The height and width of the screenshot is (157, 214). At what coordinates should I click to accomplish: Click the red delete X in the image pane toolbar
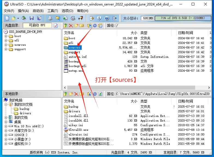(x=71, y=26)
